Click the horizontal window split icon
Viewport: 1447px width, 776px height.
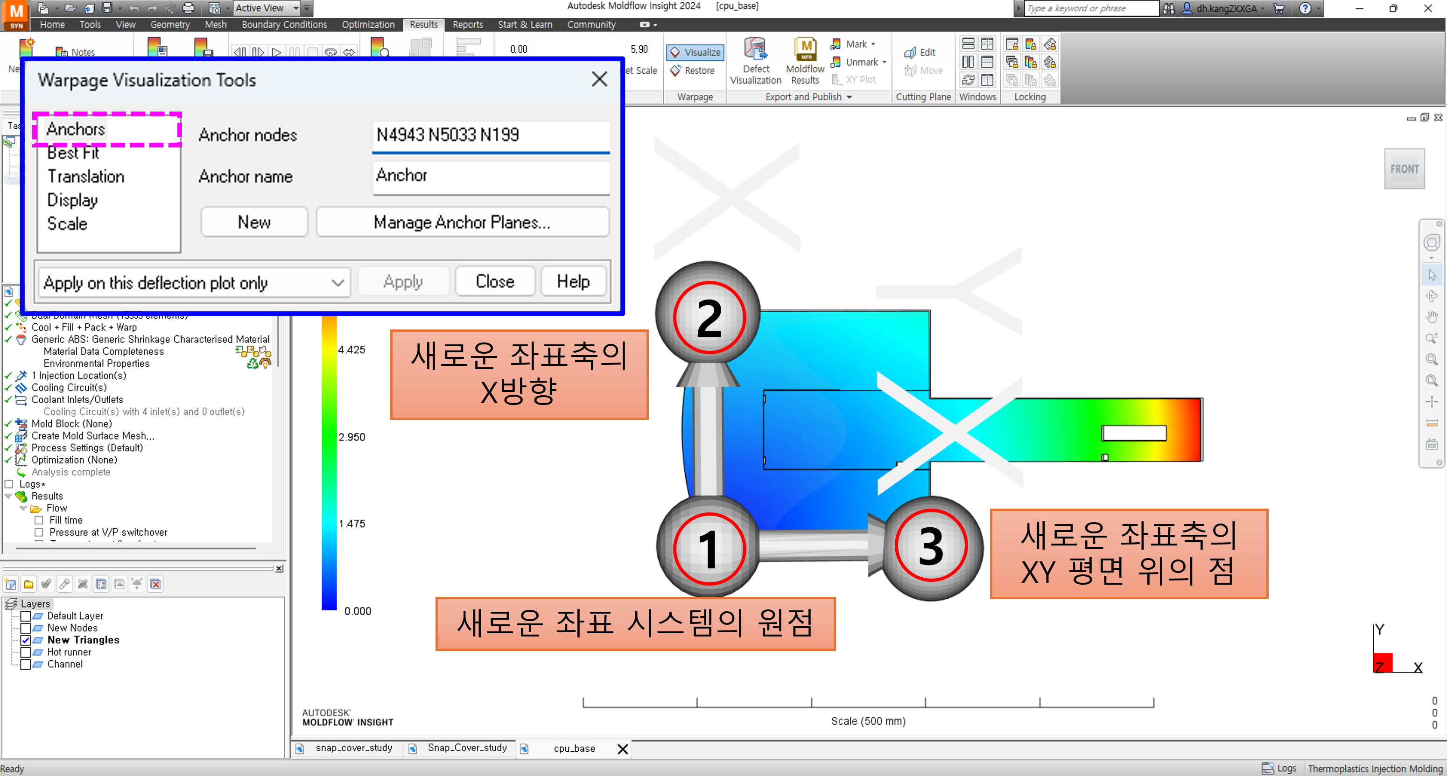(x=968, y=44)
